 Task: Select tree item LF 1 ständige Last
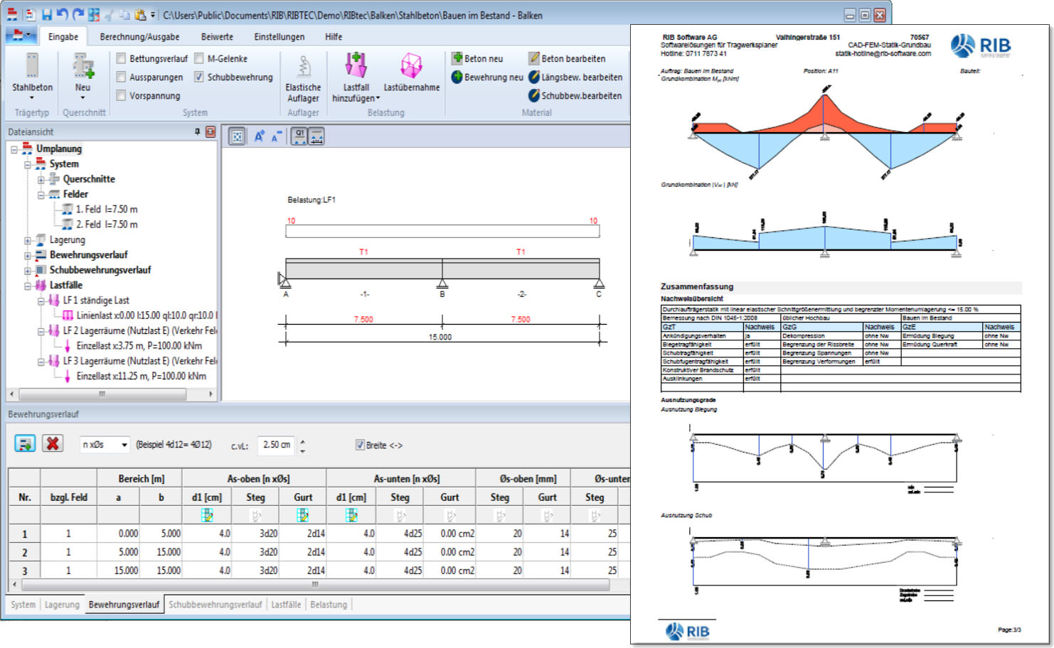[96, 301]
